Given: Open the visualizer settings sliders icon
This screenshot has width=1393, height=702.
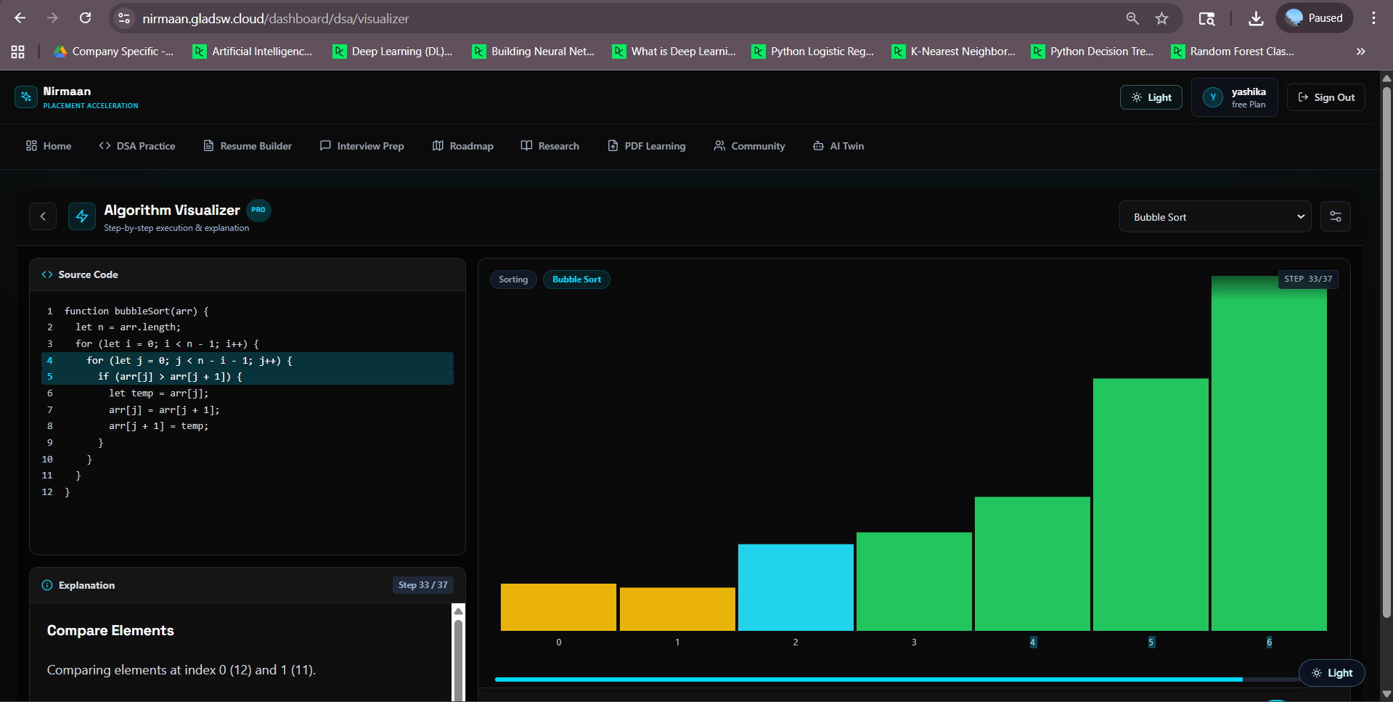Looking at the screenshot, I should point(1335,216).
